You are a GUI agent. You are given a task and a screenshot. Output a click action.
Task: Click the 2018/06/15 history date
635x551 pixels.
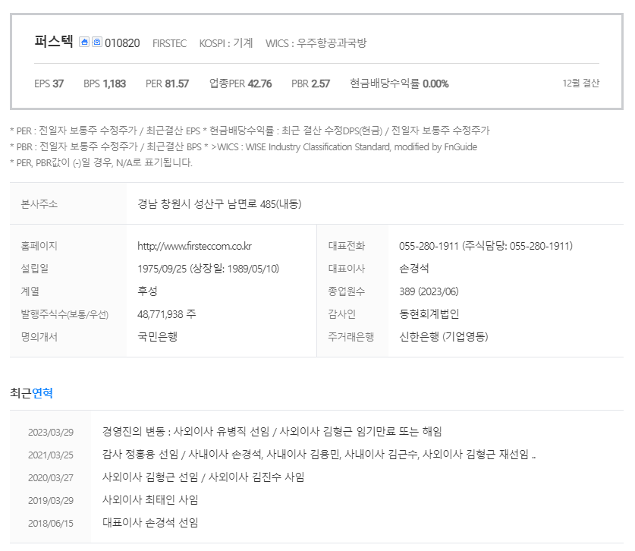pos(51,523)
